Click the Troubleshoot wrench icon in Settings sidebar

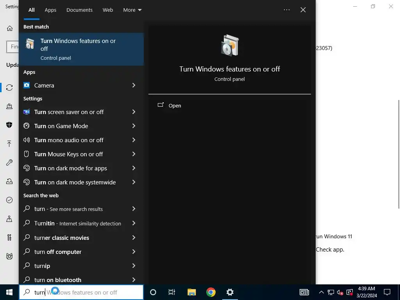tap(9, 162)
